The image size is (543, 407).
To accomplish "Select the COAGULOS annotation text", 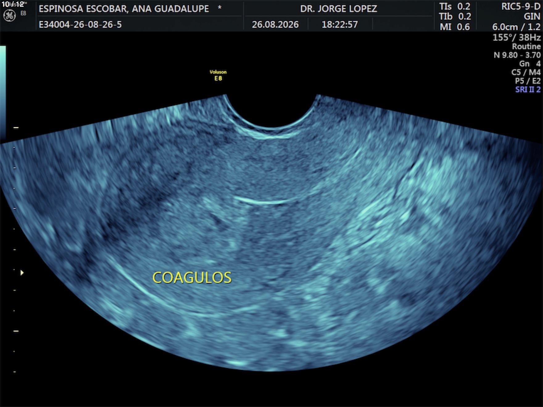I will [x=192, y=278].
